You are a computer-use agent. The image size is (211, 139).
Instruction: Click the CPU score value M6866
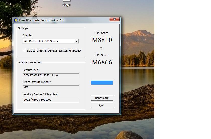[102, 62]
